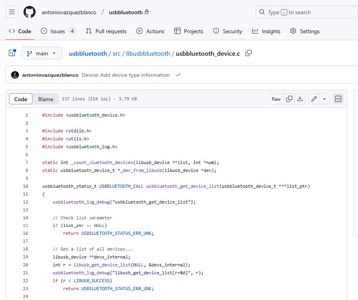The image size is (358, 300).
Task: Edit this file with pencil icon
Action: coord(314,99)
